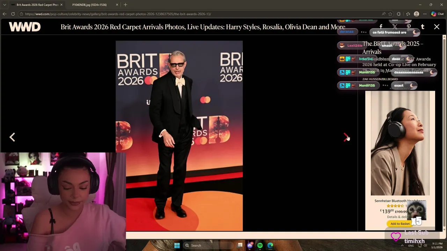The width and height of the screenshot is (447, 251).
Task: Open Microsoft Edge from the taskbar
Action: [270, 245]
